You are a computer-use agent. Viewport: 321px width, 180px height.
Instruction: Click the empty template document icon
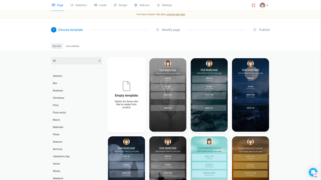point(126,86)
